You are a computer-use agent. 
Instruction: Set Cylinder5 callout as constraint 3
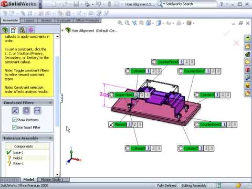(227, 95)
